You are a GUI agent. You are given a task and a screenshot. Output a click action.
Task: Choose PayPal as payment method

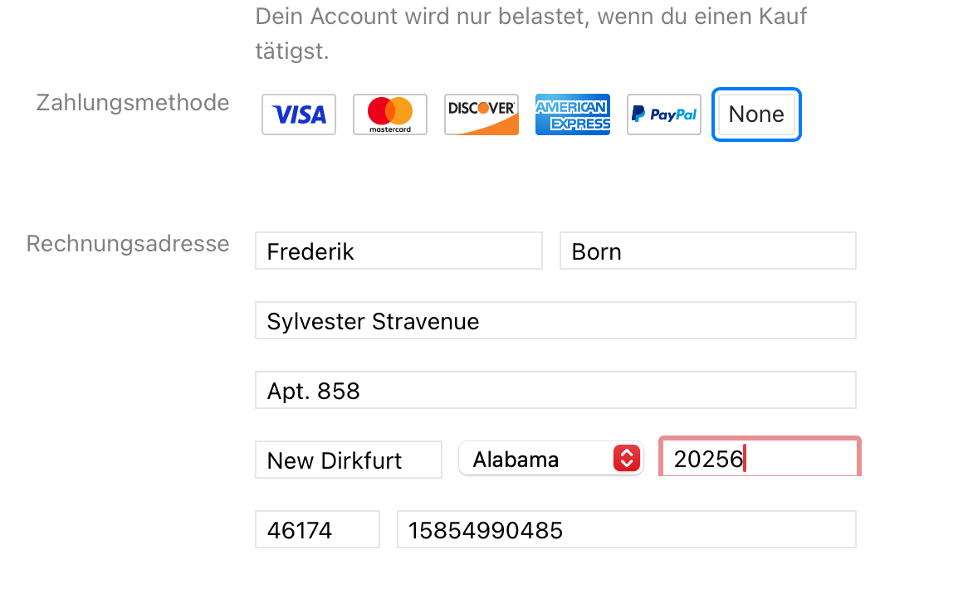664,114
